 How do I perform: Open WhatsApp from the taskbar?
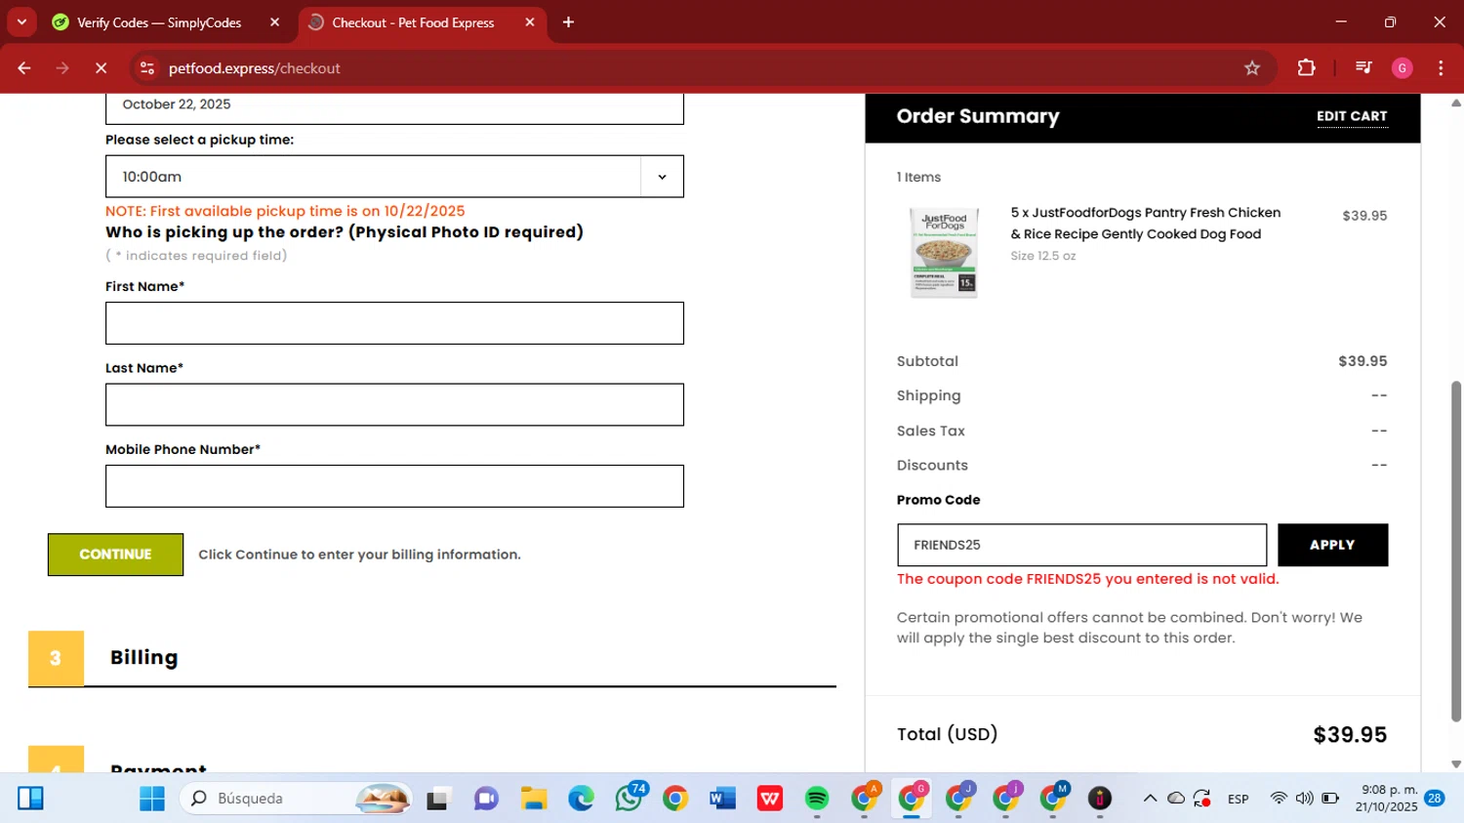click(630, 798)
